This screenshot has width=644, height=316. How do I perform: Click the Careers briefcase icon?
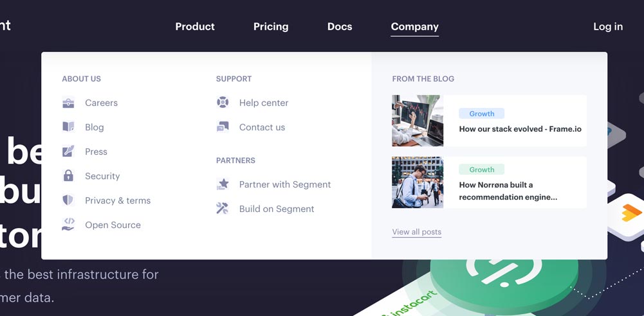[68, 103]
